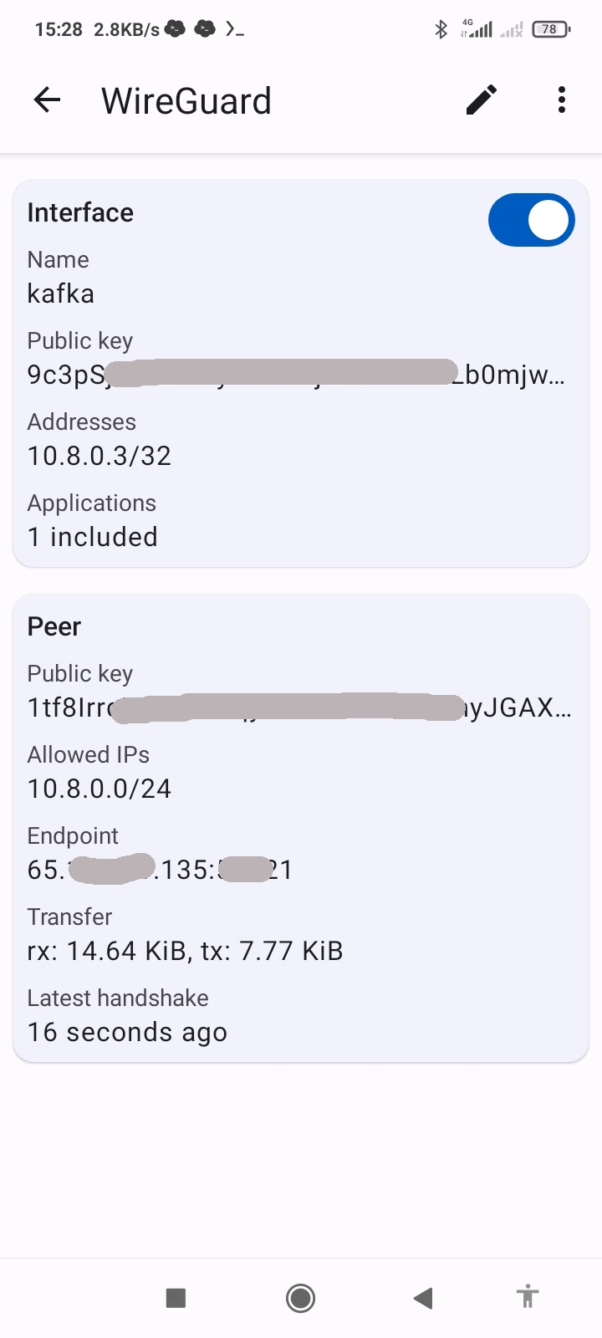The image size is (602, 1338).
Task: Tap the address 10.8.0.3/32
Action: pos(99,456)
